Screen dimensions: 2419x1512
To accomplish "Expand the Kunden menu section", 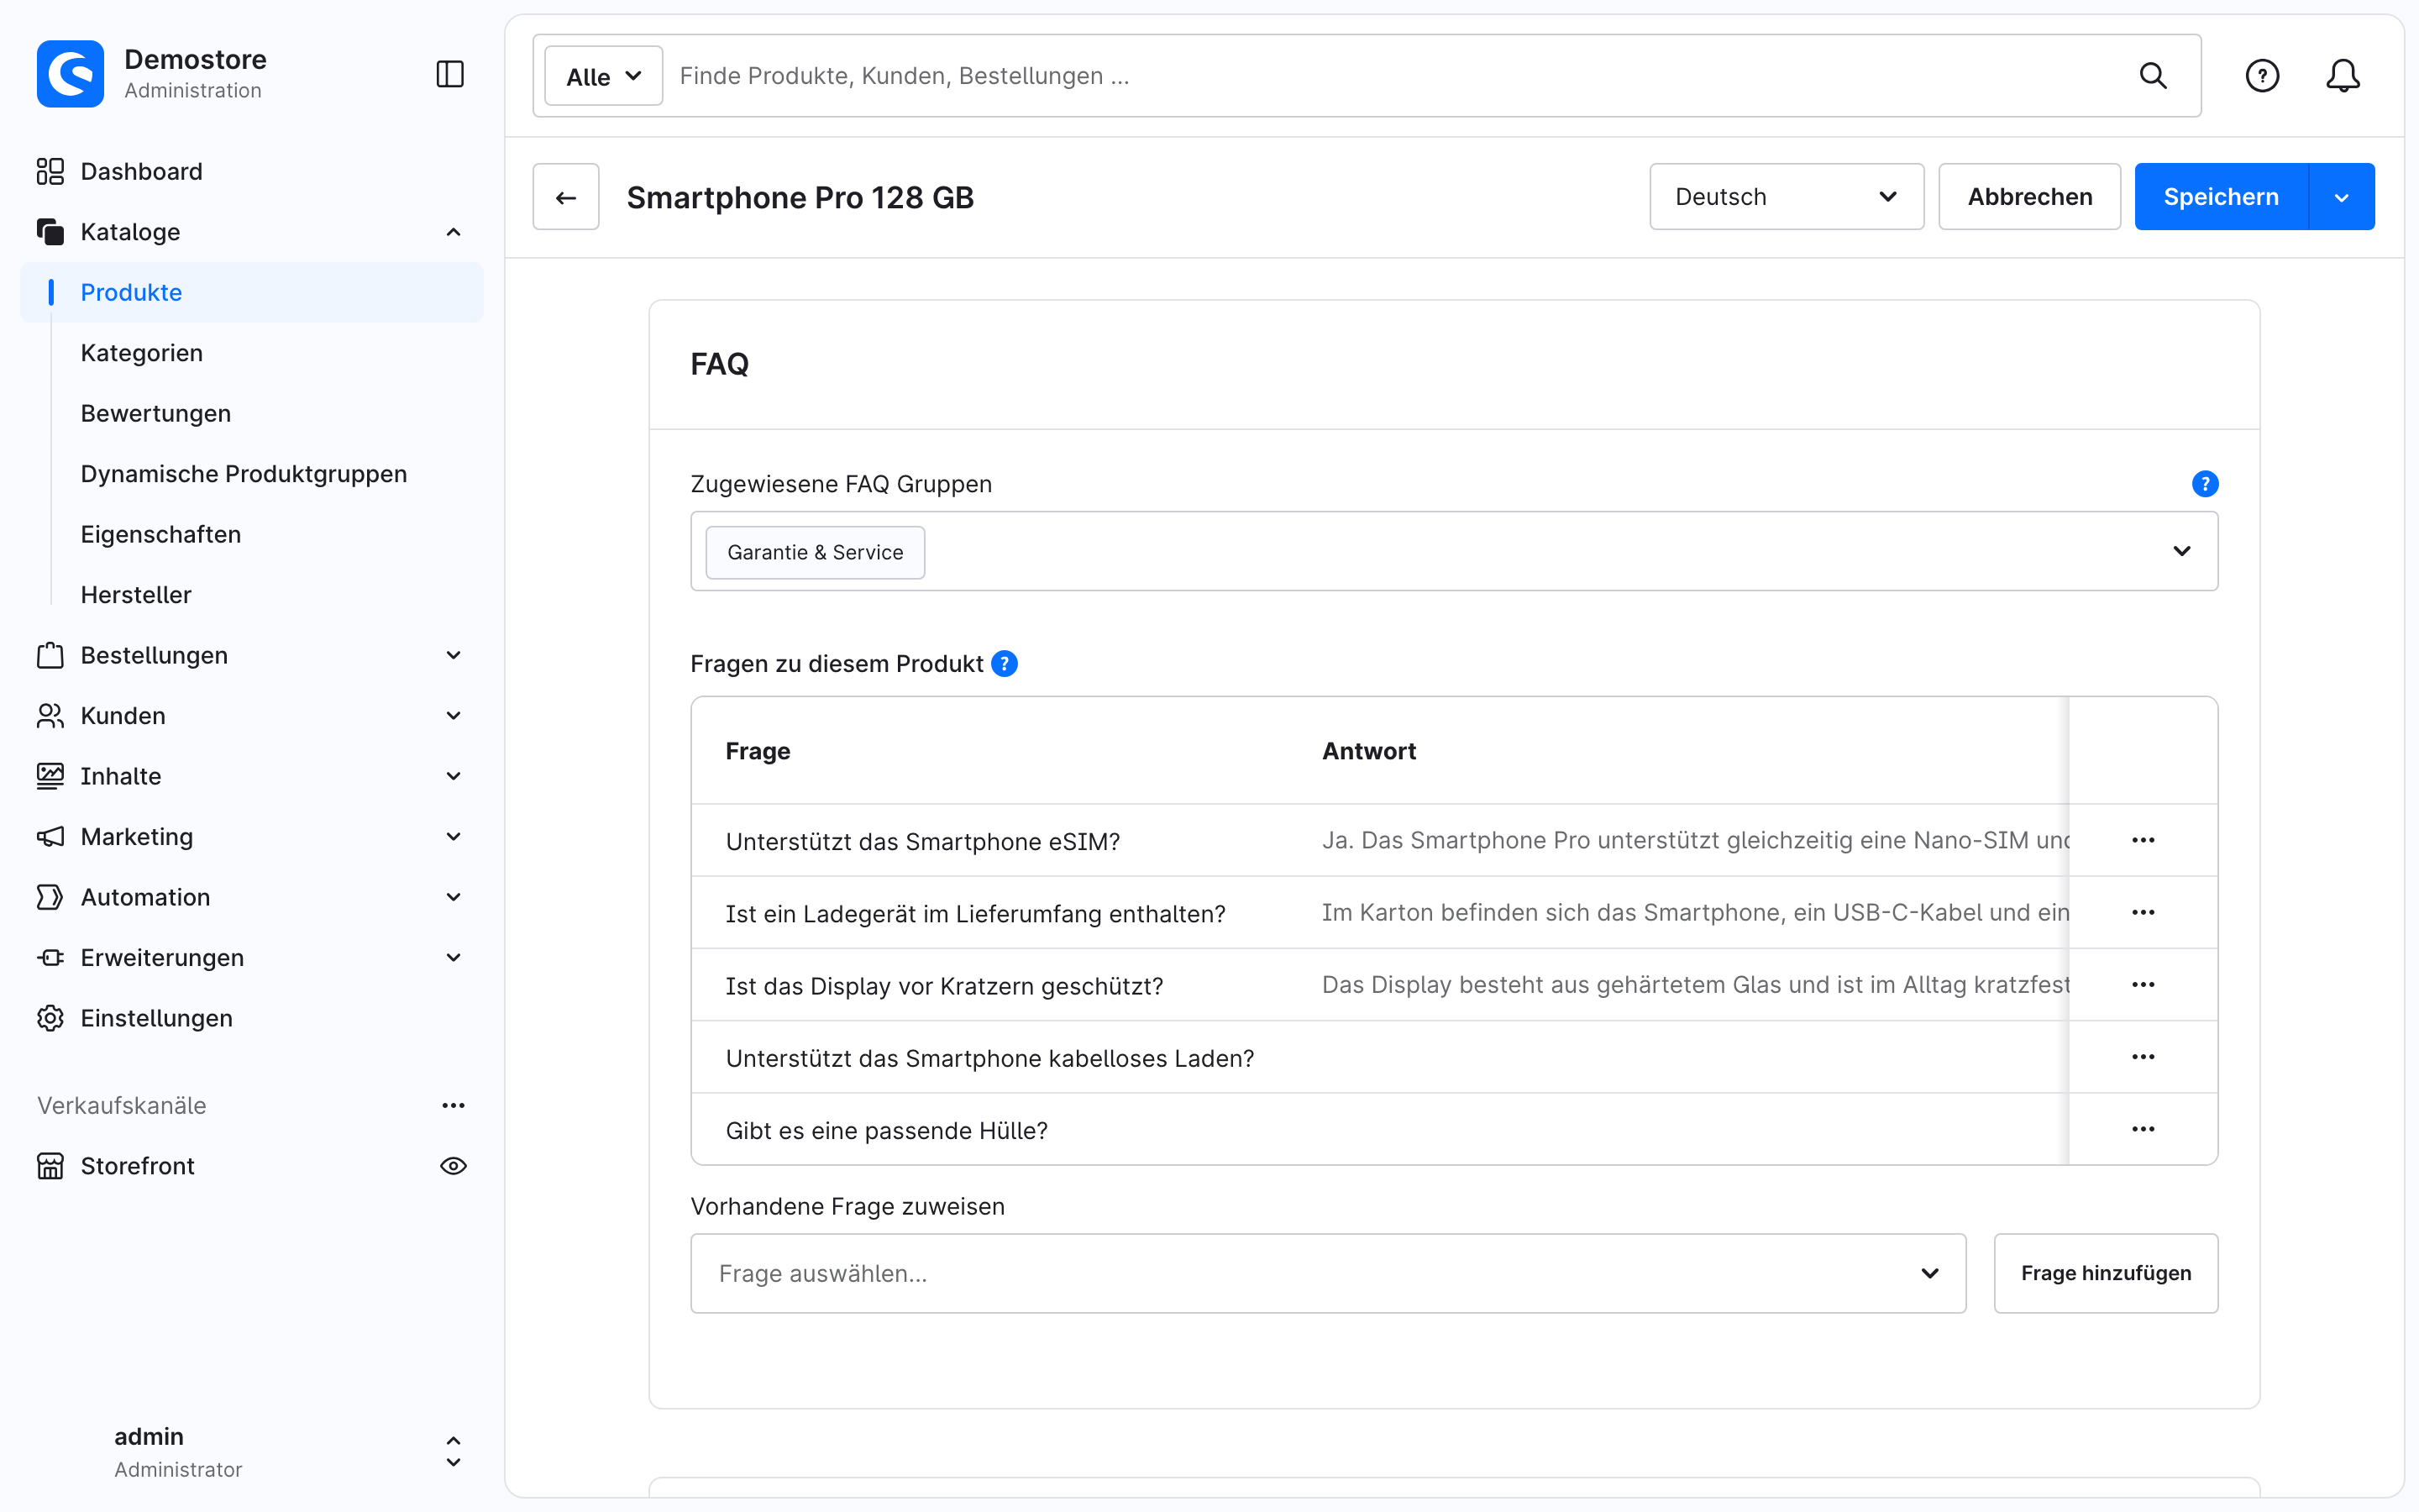I will pyautogui.click(x=453, y=716).
